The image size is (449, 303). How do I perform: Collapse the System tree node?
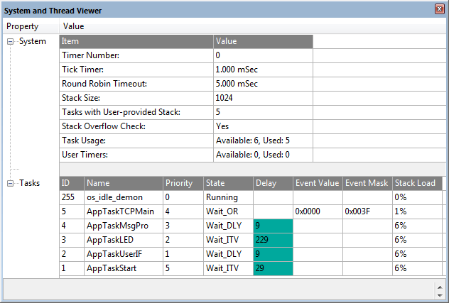[11, 42]
